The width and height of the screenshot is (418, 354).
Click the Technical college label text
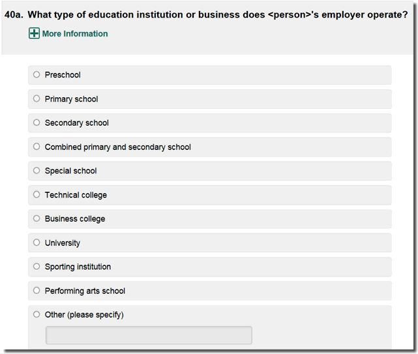point(76,195)
